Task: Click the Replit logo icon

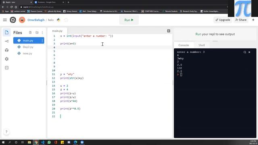Action: coord(13,20)
